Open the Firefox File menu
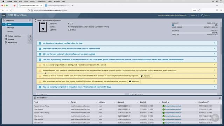 (15, 1)
